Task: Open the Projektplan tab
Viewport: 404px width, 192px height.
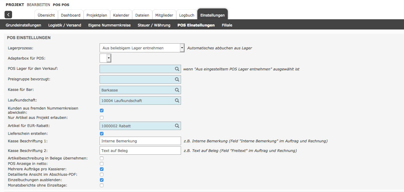Action: point(97,15)
